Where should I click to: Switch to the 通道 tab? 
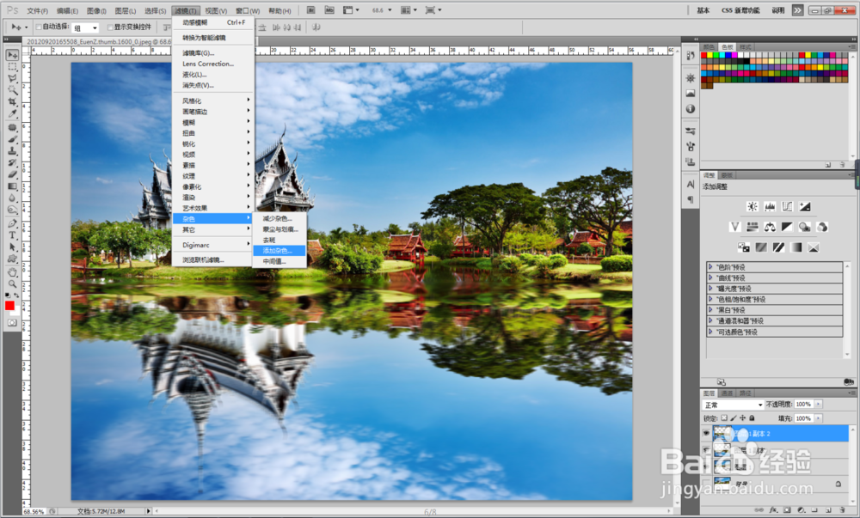[727, 393]
